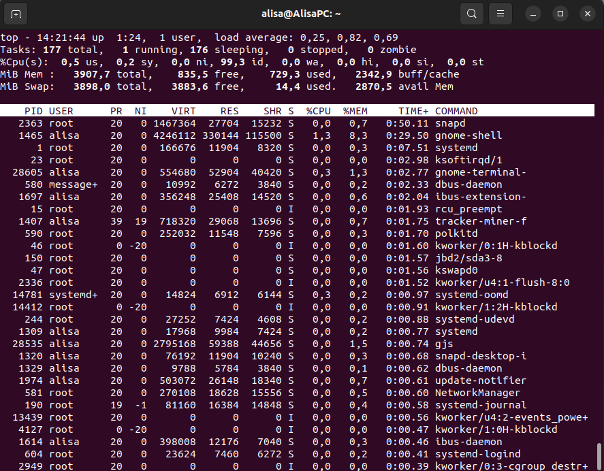The width and height of the screenshot is (604, 471).
Task: Click the polkitd command
Action: point(456,233)
